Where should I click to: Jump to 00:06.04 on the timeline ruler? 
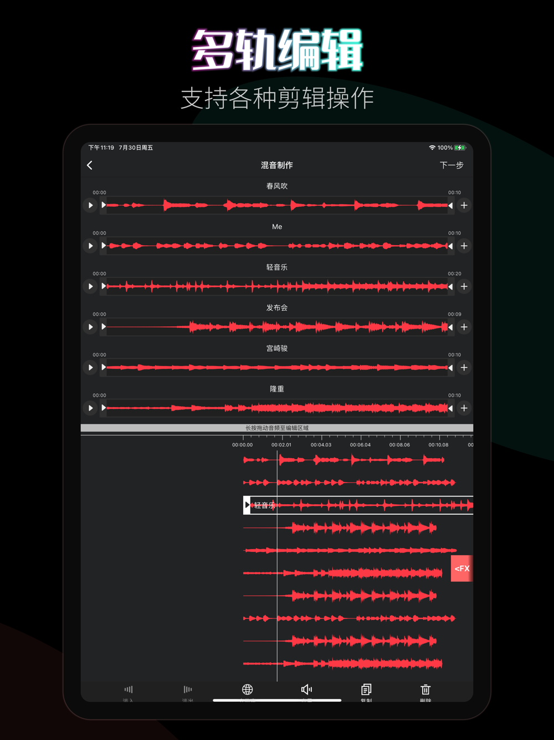pos(360,444)
